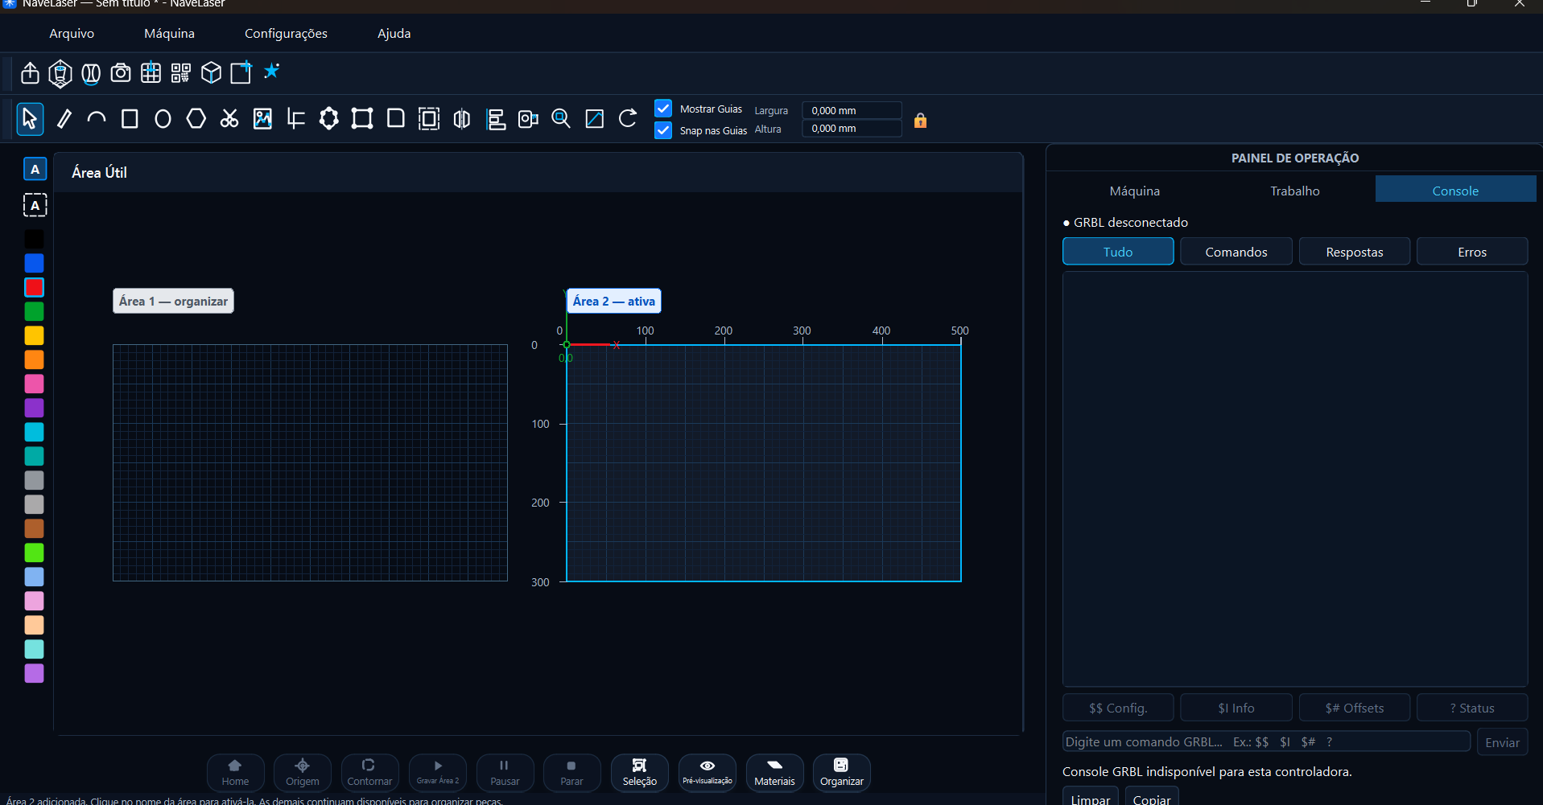
Task: Click the node edit bounding box icon
Action: (x=362, y=119)
